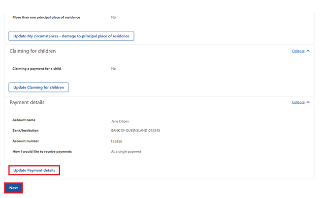Go to the Next step
This screenshot has height=198, width=320.
pos(13,188)
